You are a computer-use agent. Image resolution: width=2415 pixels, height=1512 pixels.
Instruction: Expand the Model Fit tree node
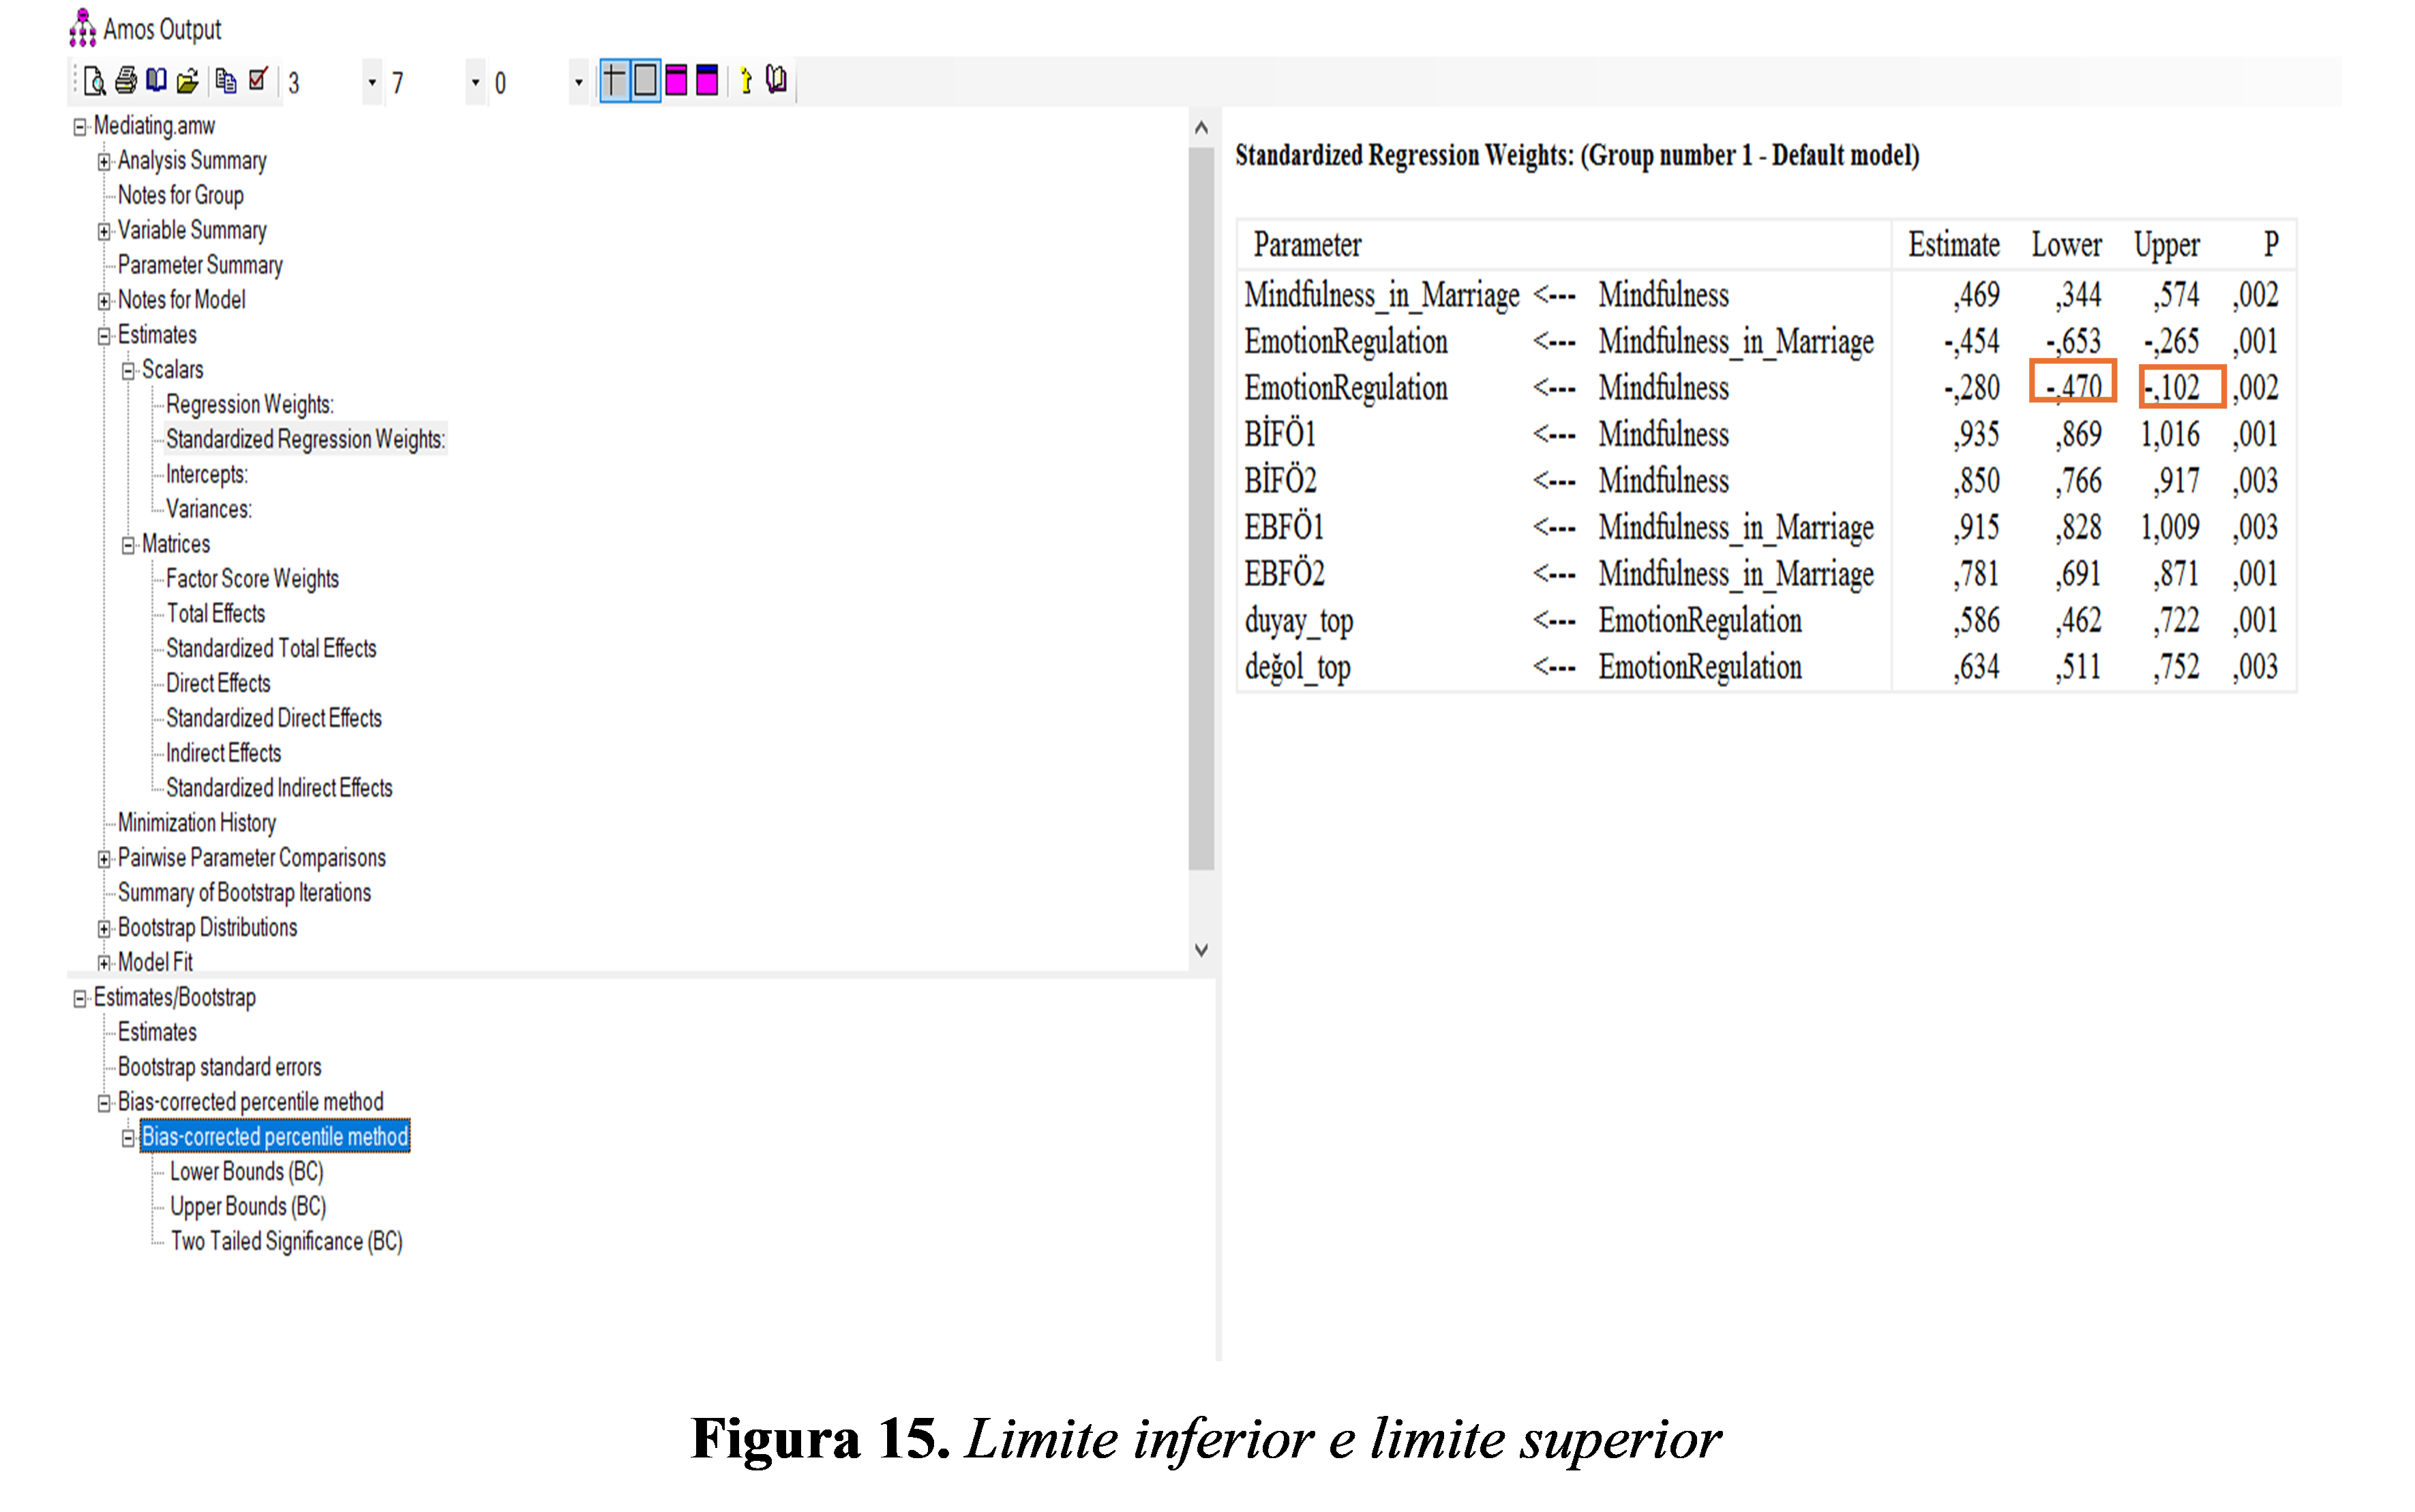coord(104,963)
